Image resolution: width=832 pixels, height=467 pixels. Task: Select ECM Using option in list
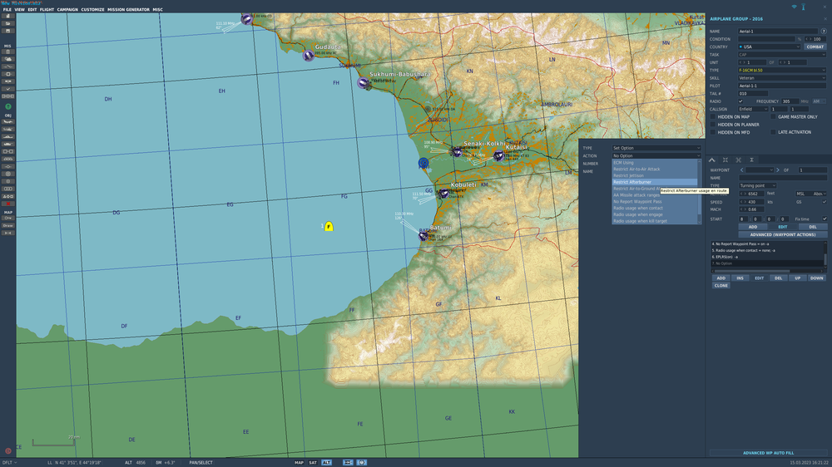[654, 163]
